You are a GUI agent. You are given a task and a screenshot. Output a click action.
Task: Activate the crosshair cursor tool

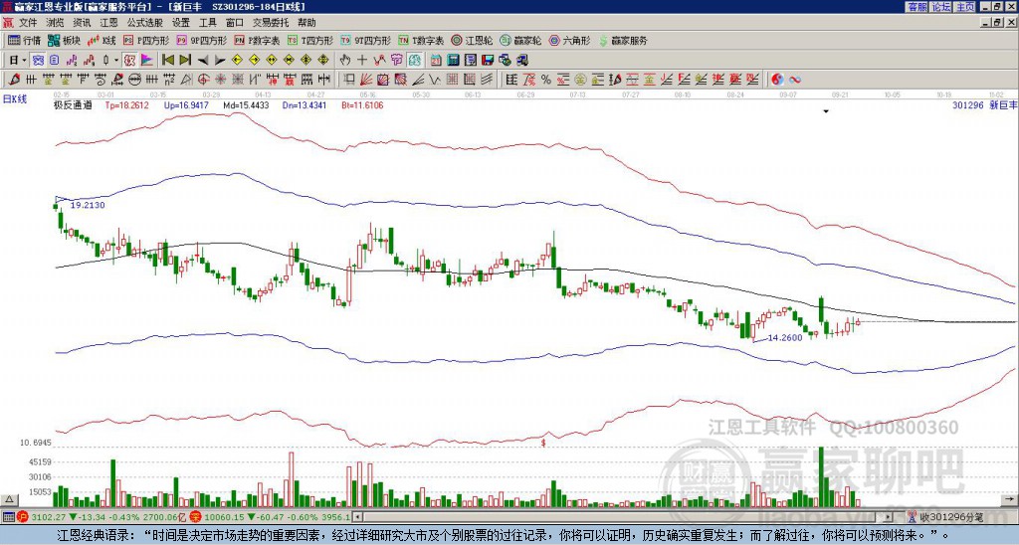[362, 60]
